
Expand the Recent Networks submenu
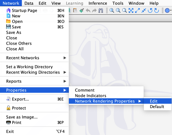(34, 58)
